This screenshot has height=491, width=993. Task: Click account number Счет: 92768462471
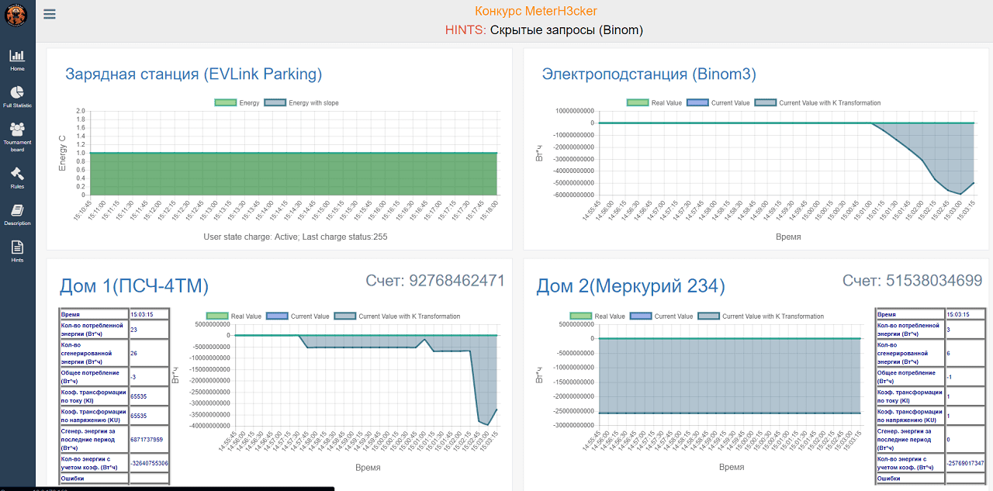click(x=435, y=280)
